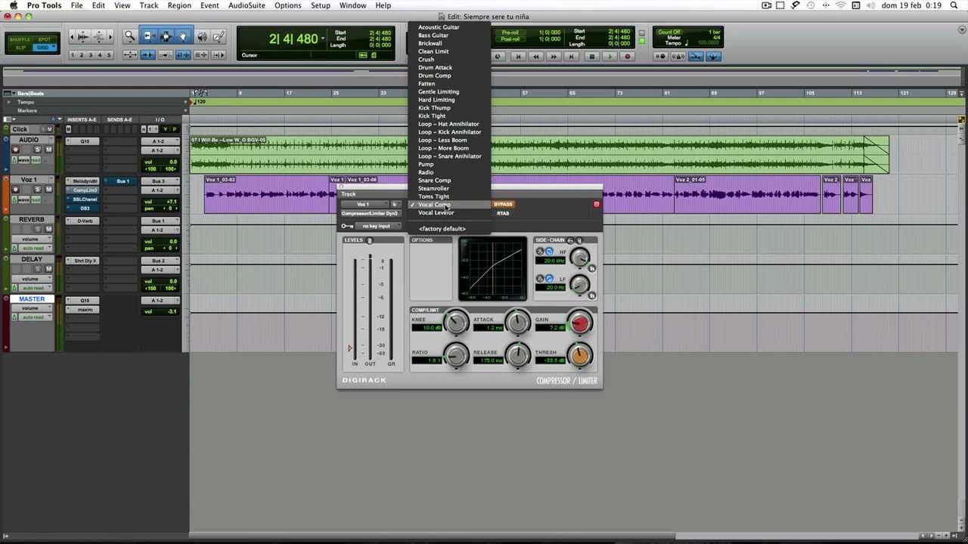The height and width of the screenshot is (544, 968).
Task: Click the Bus 1 send on Voz 1
Action: coord(122,181)
